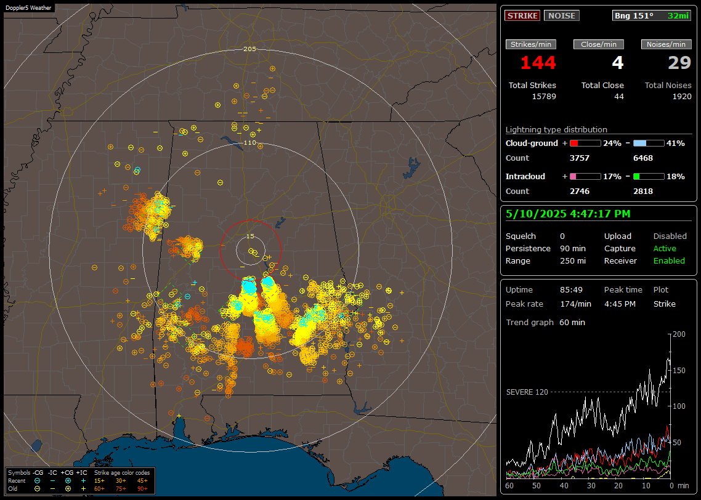Click the pink positive intracloud bar
The height and width of the screenshot is (500, 701).
(x=585, y=177)
